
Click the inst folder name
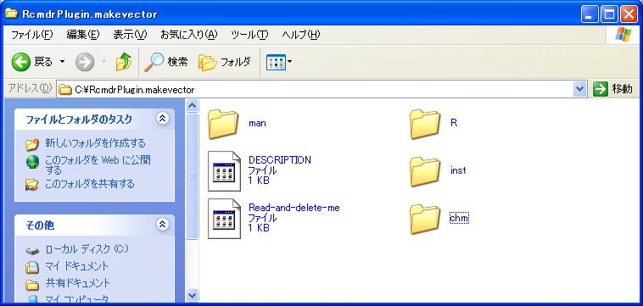458,170
